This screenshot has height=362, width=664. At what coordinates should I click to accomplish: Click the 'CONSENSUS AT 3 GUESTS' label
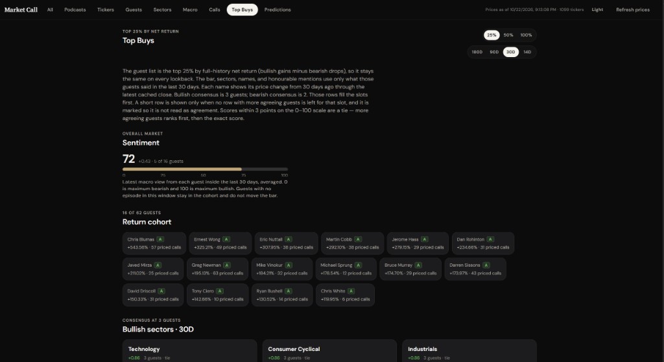point(151,320)
